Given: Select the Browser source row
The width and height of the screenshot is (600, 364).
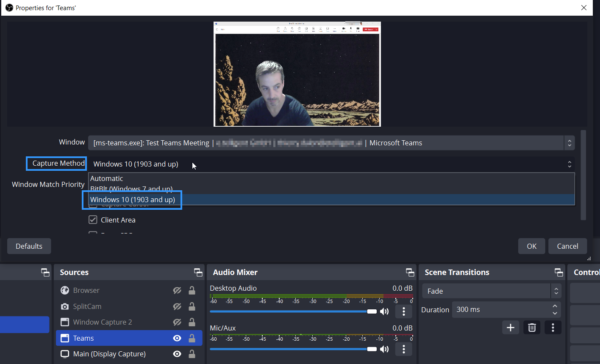Looking at the screenshot, I should pos(129,290).
